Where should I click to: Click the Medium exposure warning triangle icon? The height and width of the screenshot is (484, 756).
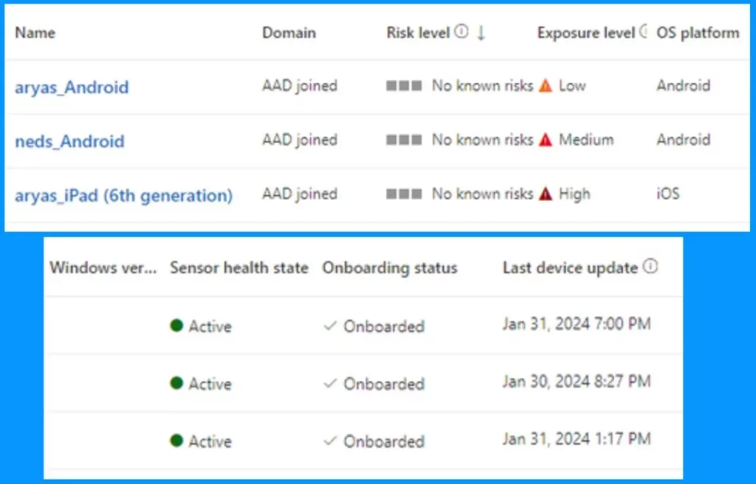tap(546, 140)
